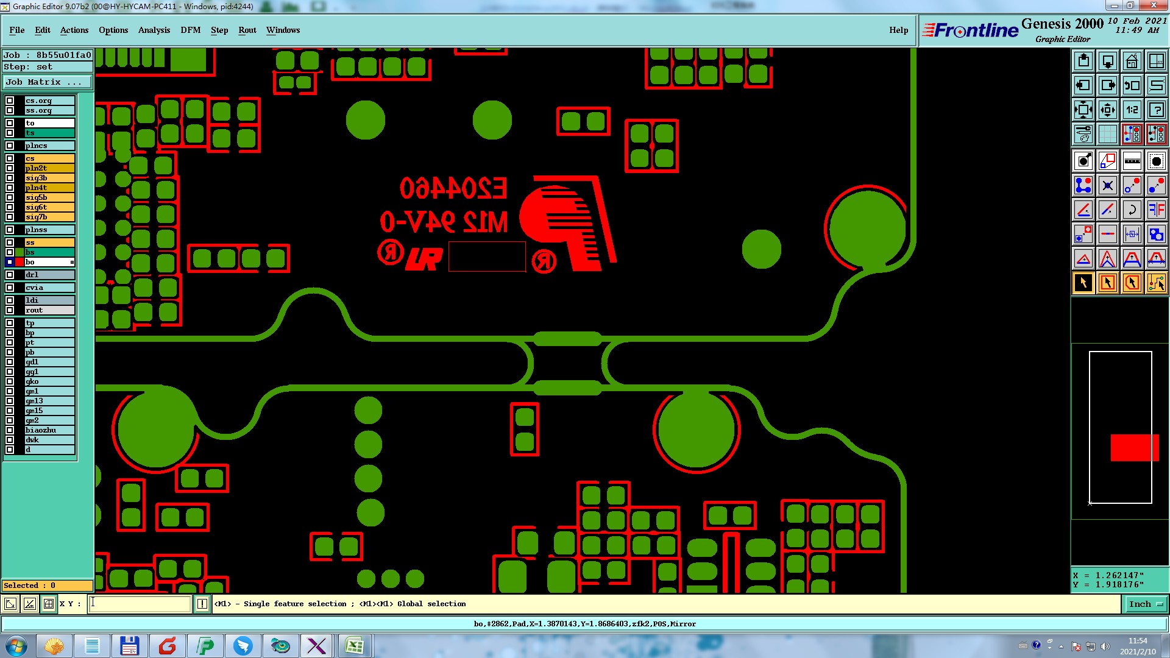Open the Step menu
Viewport: 1170px width, 658px height.
(219, 30)
